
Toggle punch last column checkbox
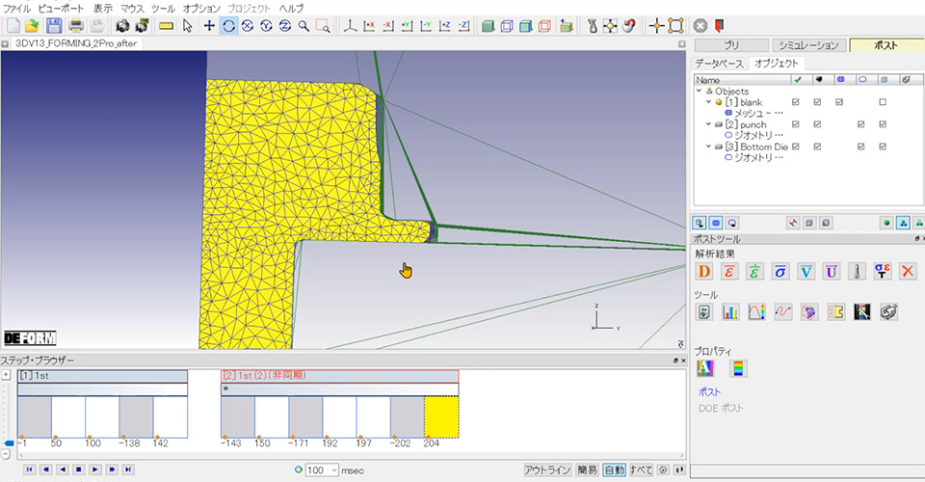[x=883, y=124]
